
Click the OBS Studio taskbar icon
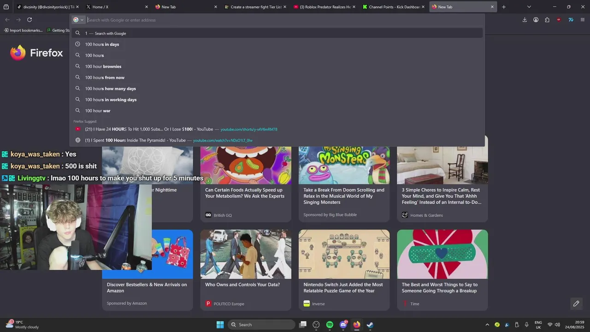pos(316,325)
